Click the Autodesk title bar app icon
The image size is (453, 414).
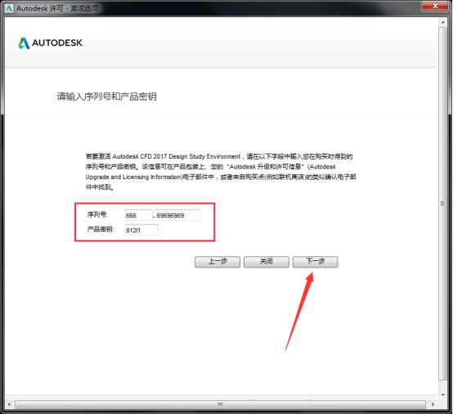point(9,8)
